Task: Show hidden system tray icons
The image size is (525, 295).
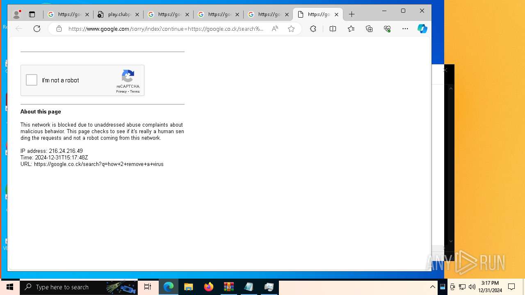Action: point(432,287)
